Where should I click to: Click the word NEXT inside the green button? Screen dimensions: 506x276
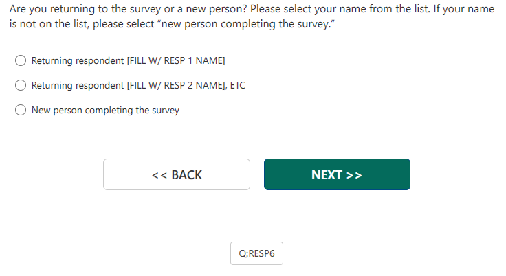[x=327, y=175]
